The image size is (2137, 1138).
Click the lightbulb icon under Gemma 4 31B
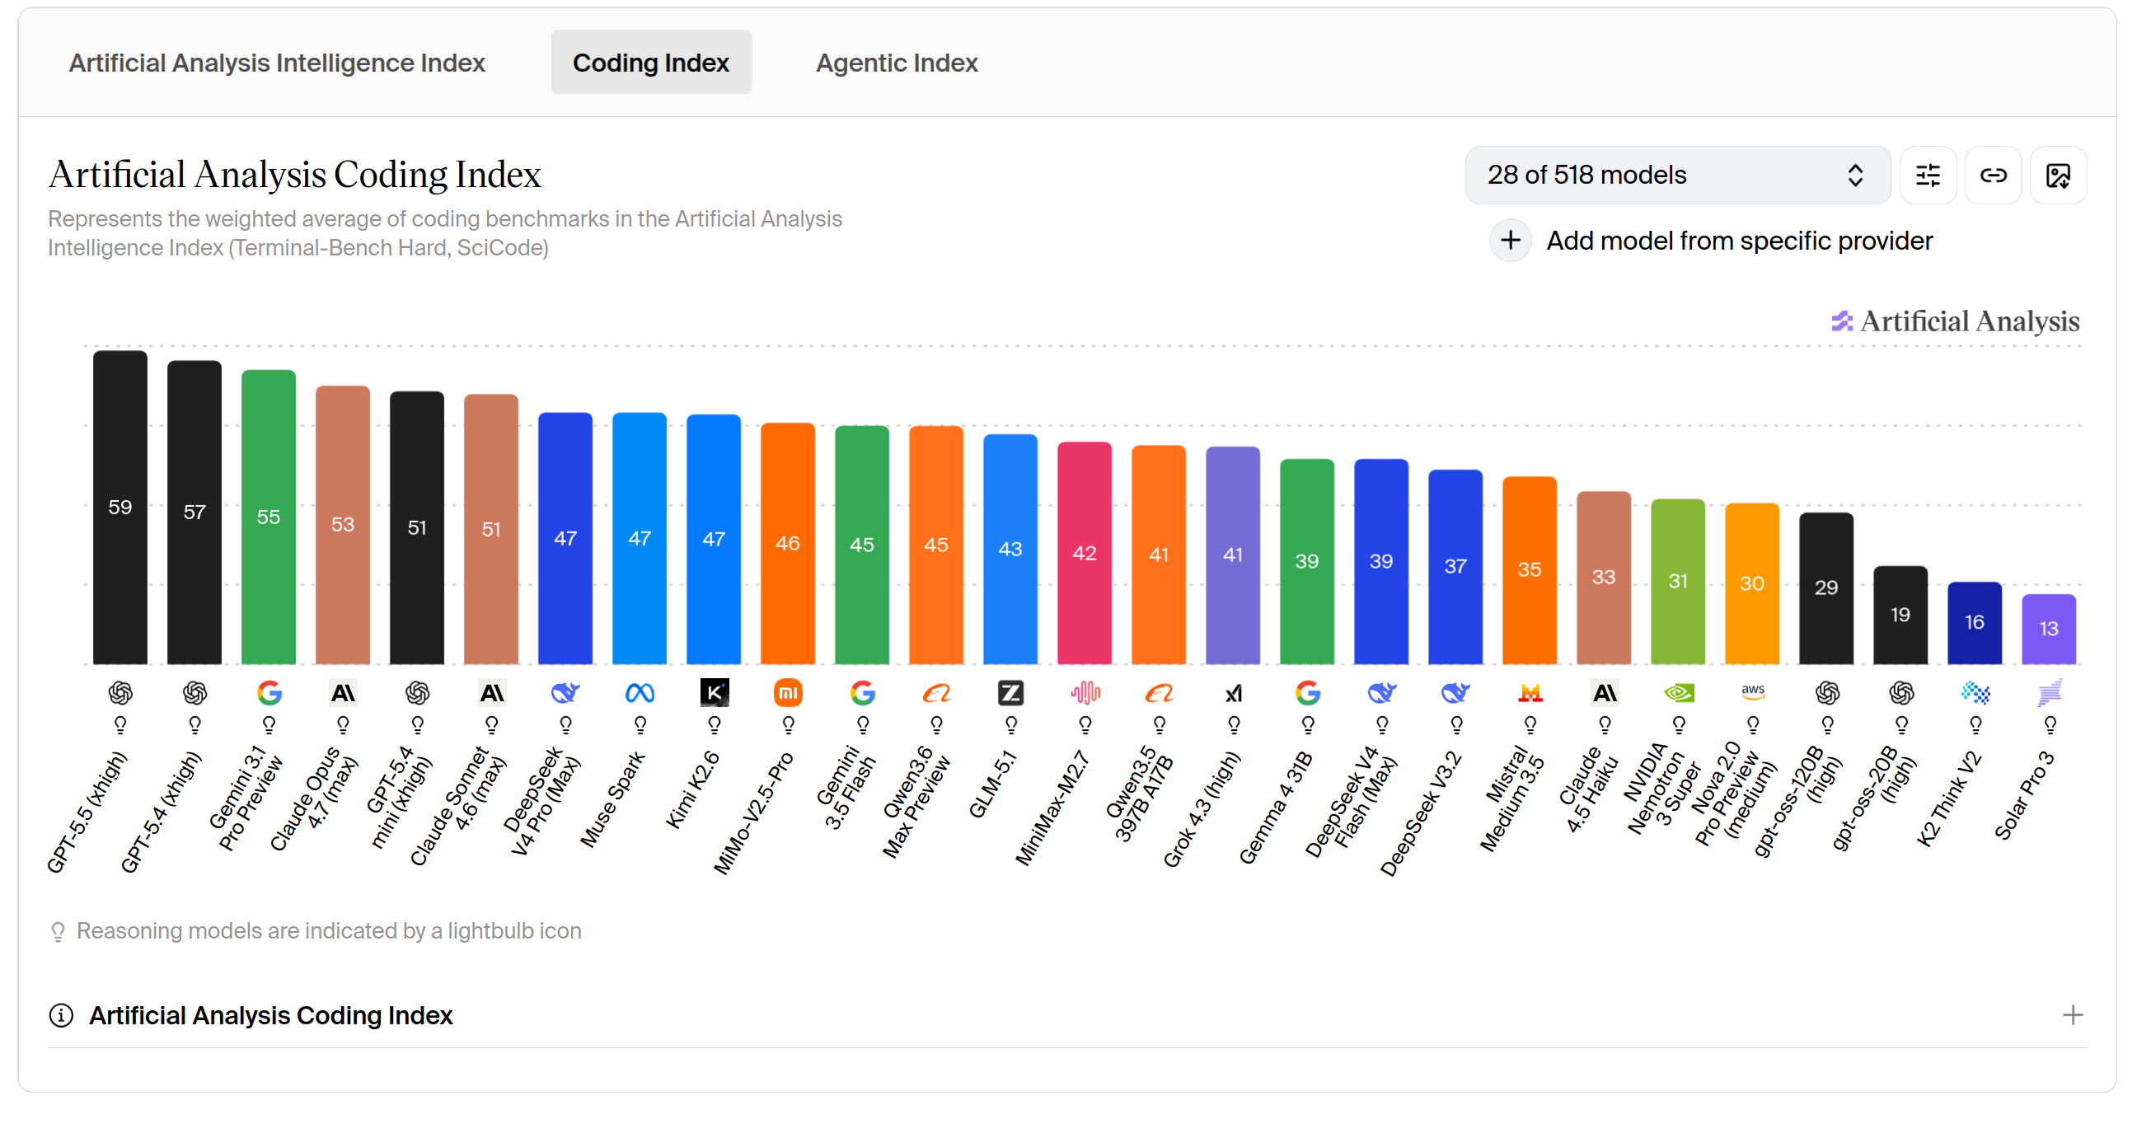click(x=1307, y=725)
